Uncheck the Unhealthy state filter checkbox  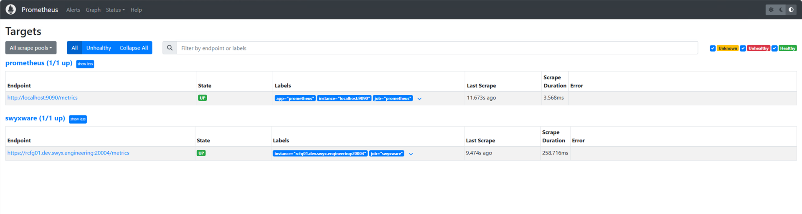743,48
